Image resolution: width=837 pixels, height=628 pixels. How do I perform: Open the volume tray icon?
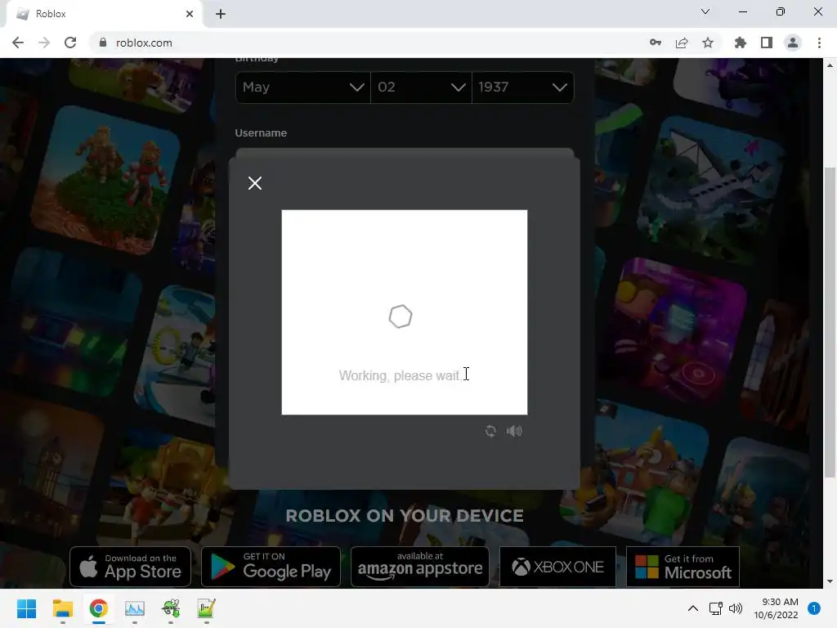coord(736,608)
